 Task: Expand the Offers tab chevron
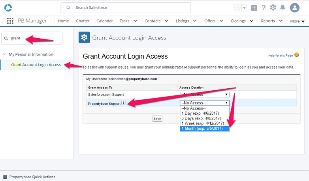coord(221,21)
